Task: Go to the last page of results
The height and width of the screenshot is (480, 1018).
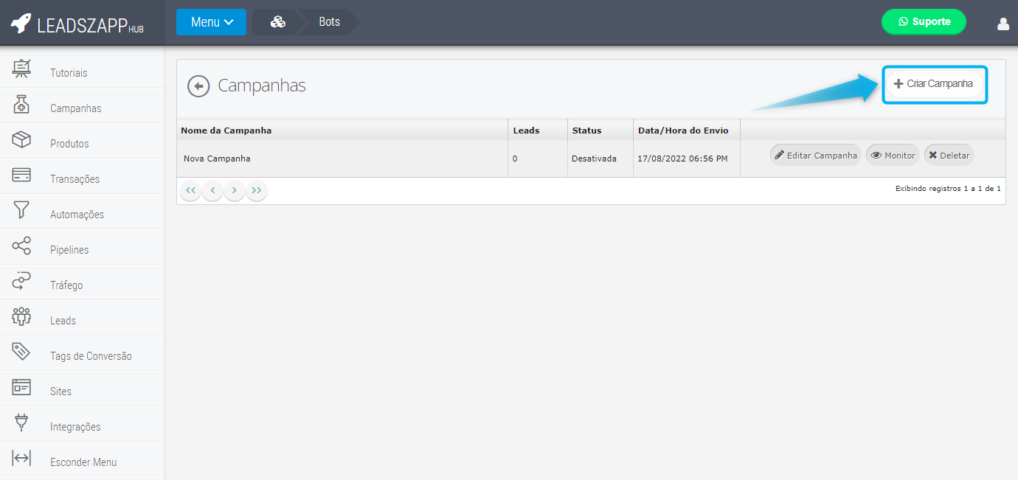Action: (256, 191)
